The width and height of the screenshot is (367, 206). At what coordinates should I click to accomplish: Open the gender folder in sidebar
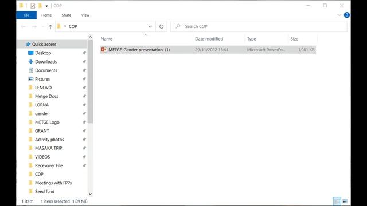pos(42,113)
